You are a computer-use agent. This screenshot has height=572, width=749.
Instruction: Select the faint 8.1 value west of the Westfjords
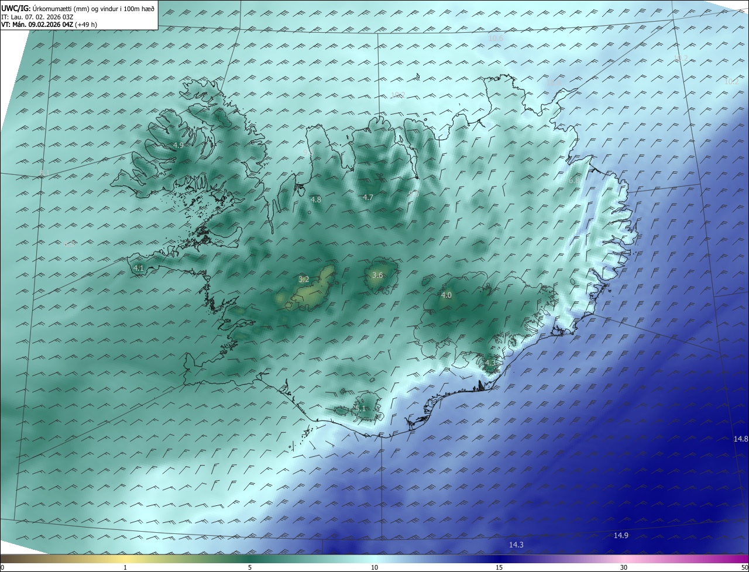coord(44,173)
